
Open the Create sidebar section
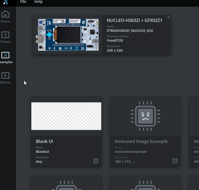click(5, 37)
